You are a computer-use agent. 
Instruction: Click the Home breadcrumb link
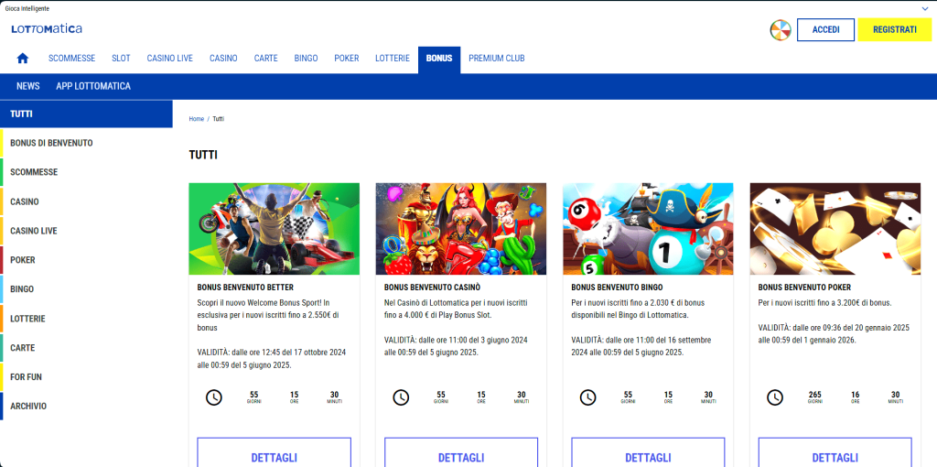pyautogui.click(x=196, y=119)
